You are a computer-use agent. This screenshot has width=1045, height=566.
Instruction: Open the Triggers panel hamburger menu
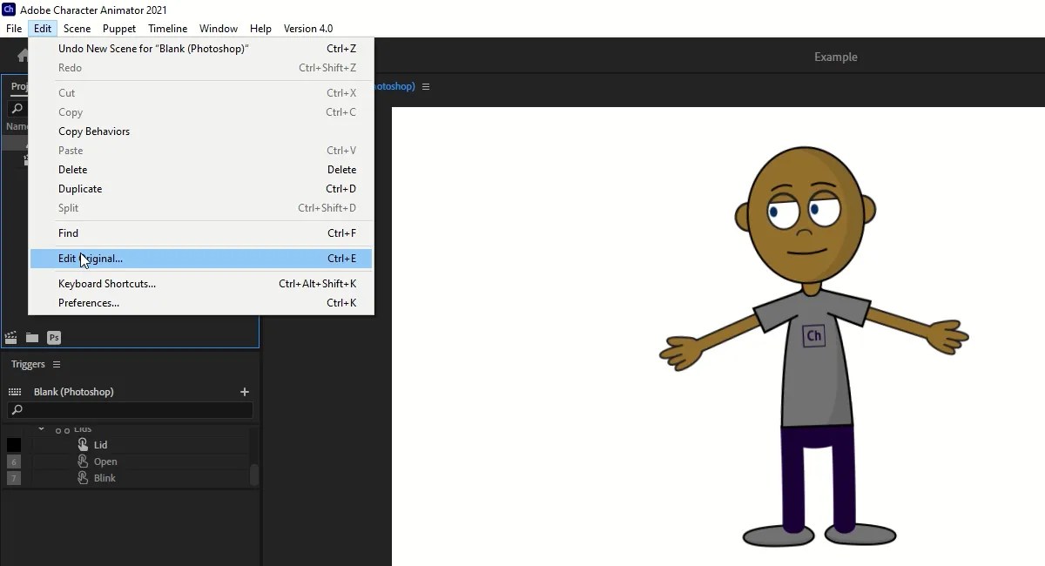(56, 364)
